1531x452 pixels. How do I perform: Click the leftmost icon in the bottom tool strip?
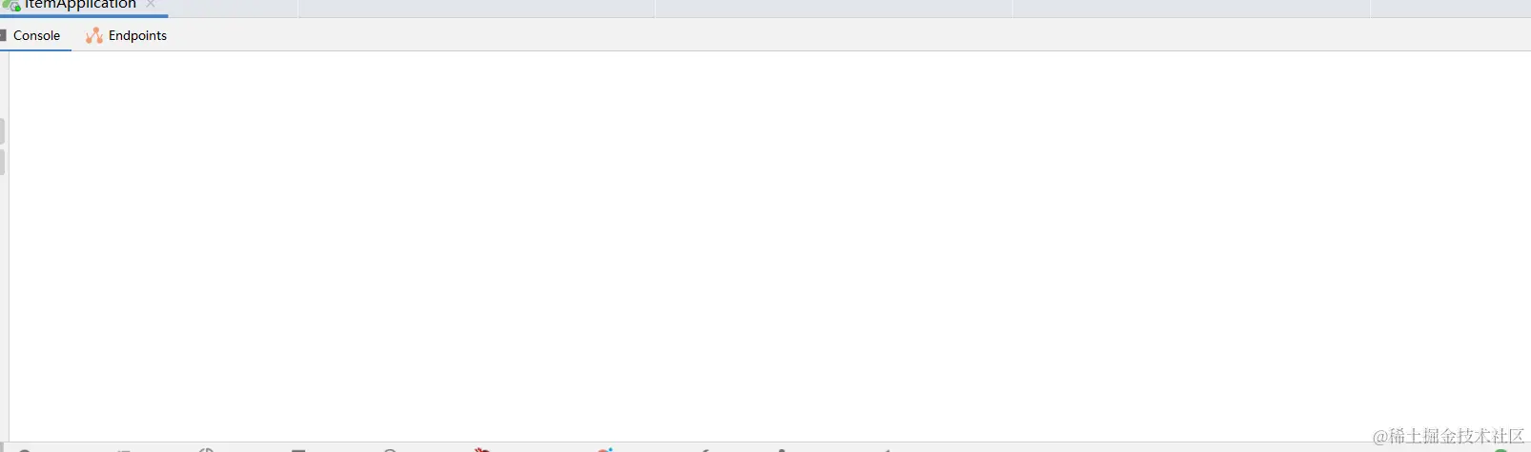click(x=25, y=449)
